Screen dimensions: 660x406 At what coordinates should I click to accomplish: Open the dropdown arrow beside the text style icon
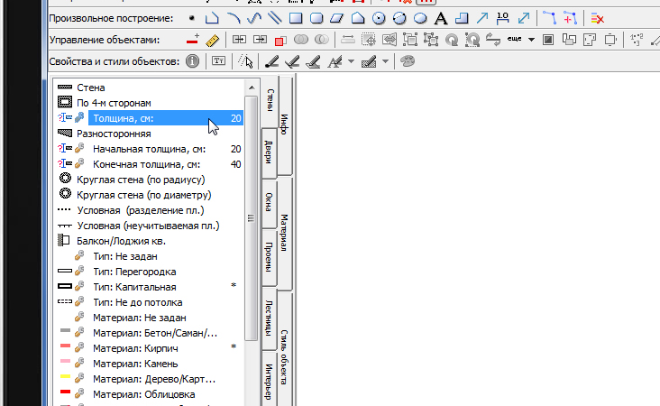coord(350,61)
